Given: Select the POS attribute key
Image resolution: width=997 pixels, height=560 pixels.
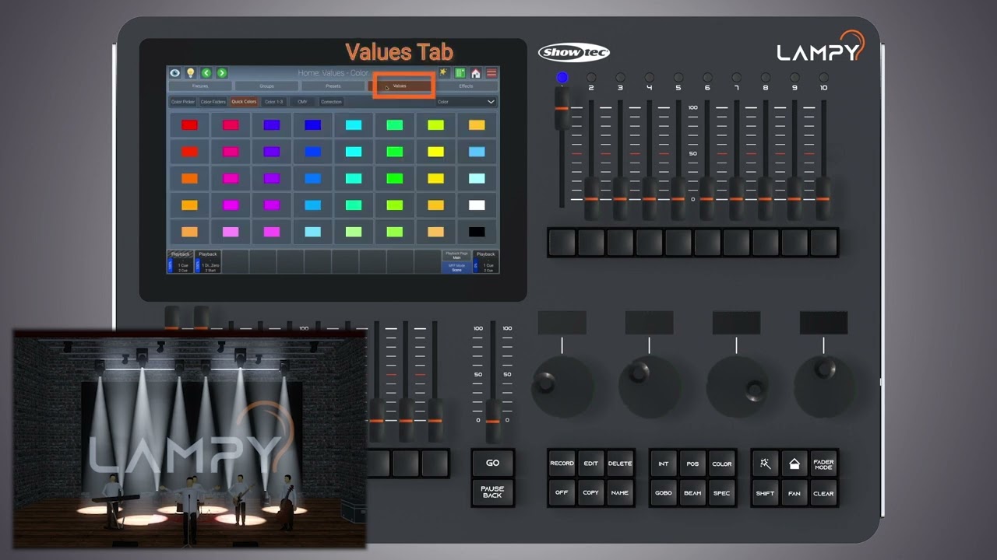Looking at the screenshot, I should click(x=692, y=464).
